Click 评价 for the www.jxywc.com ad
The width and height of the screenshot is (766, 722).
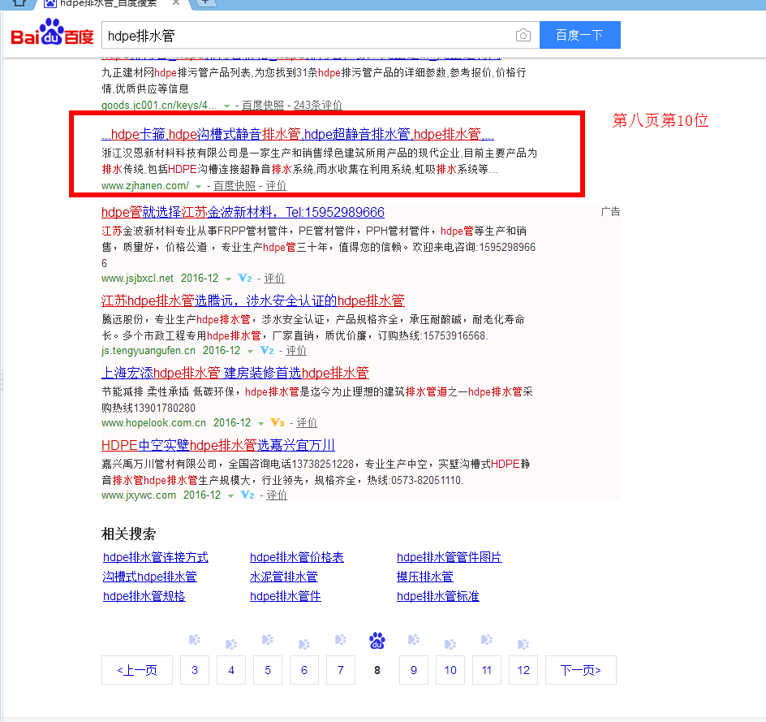pyautogui.click(x=277, y=495)
